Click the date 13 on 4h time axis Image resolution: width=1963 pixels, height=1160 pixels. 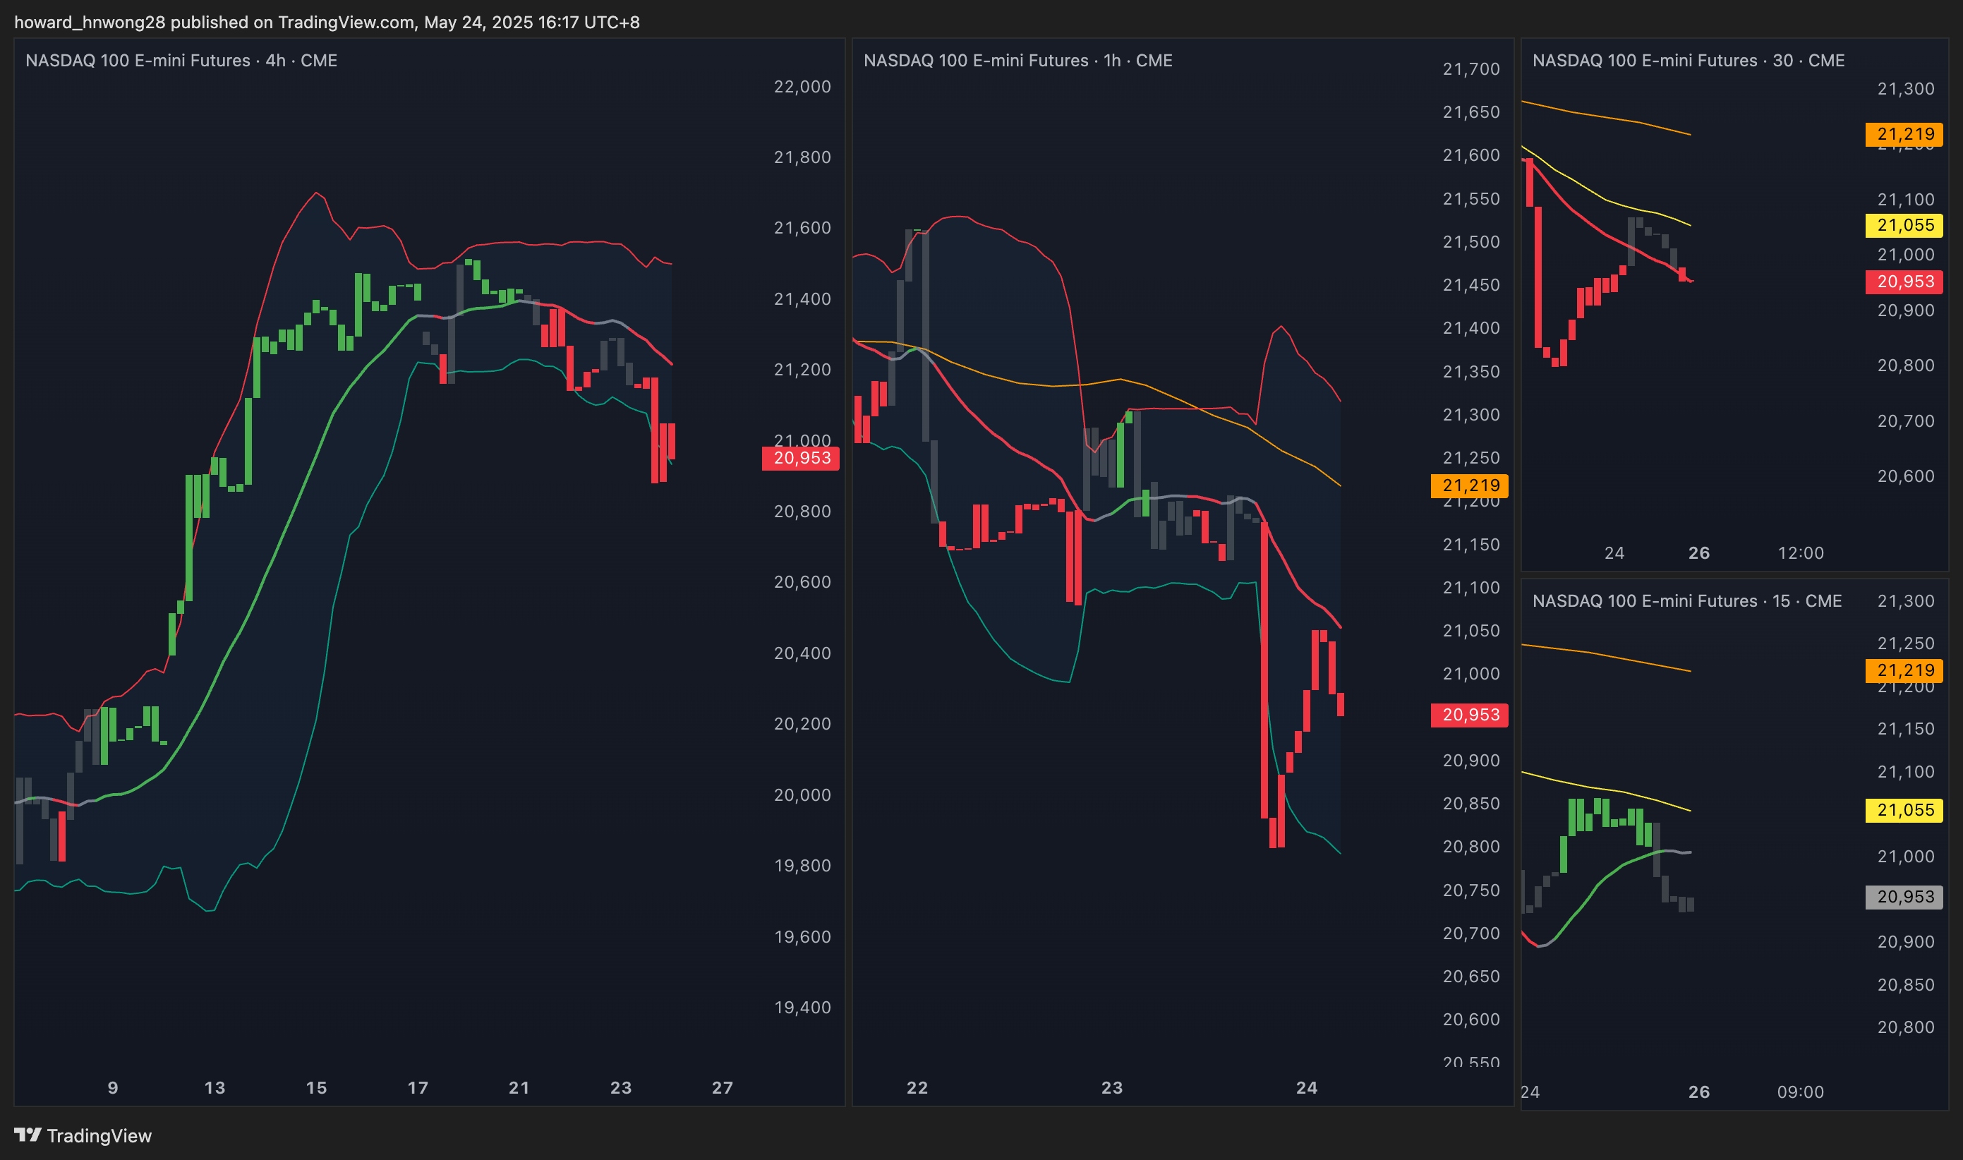(x=214, y=1087)
